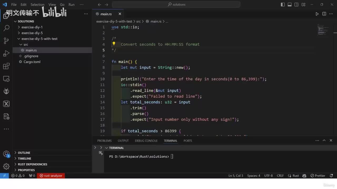Viewport: 337px width, 189px height.
Task: Toggle the Primary Side Bar
Action: [x=283, y=4]
